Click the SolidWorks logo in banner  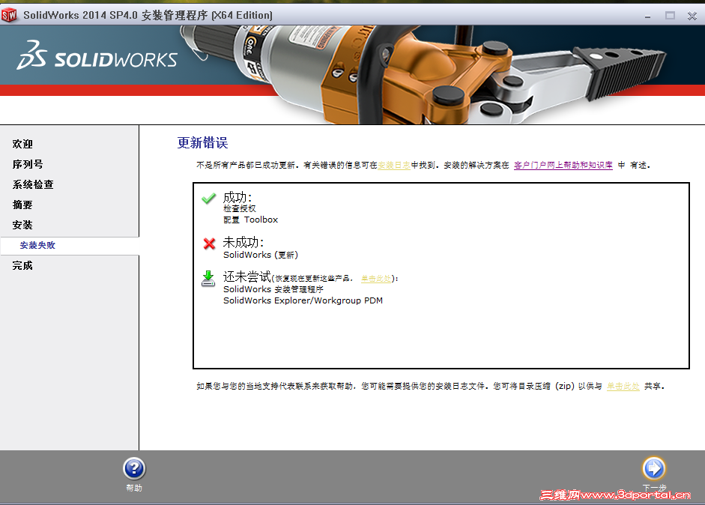coord(97,55)
